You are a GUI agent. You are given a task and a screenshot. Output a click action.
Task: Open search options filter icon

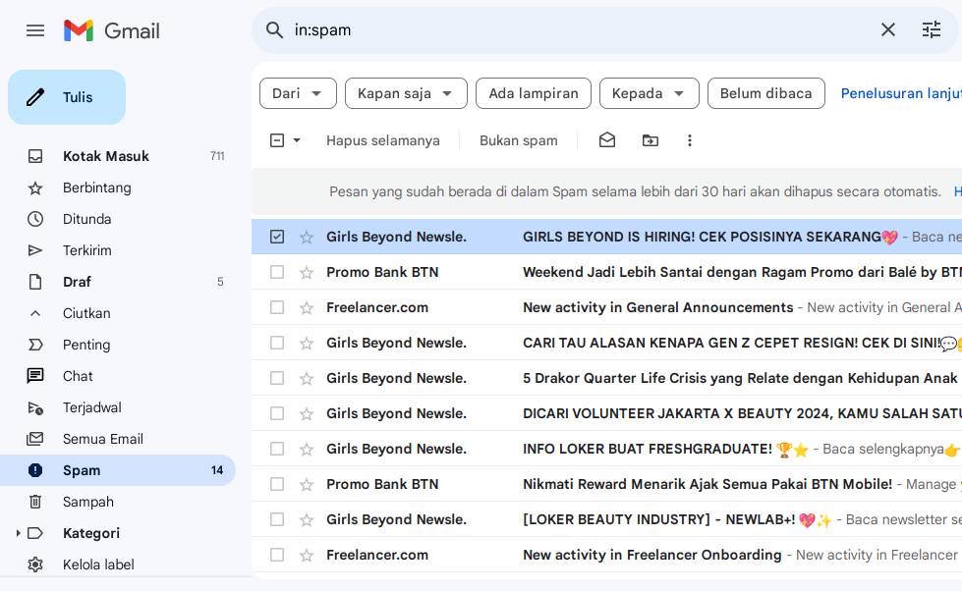click(x=932, y=29)
